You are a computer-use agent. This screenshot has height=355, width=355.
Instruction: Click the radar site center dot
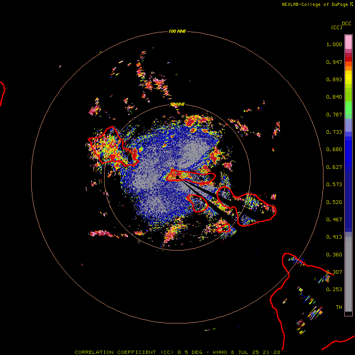177,177
